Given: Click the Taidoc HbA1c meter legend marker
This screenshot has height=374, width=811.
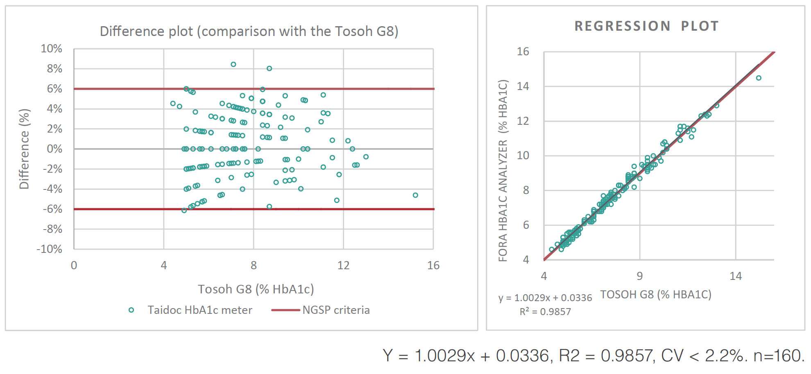Looking at the screenshot, I should (x=131, y=310).
